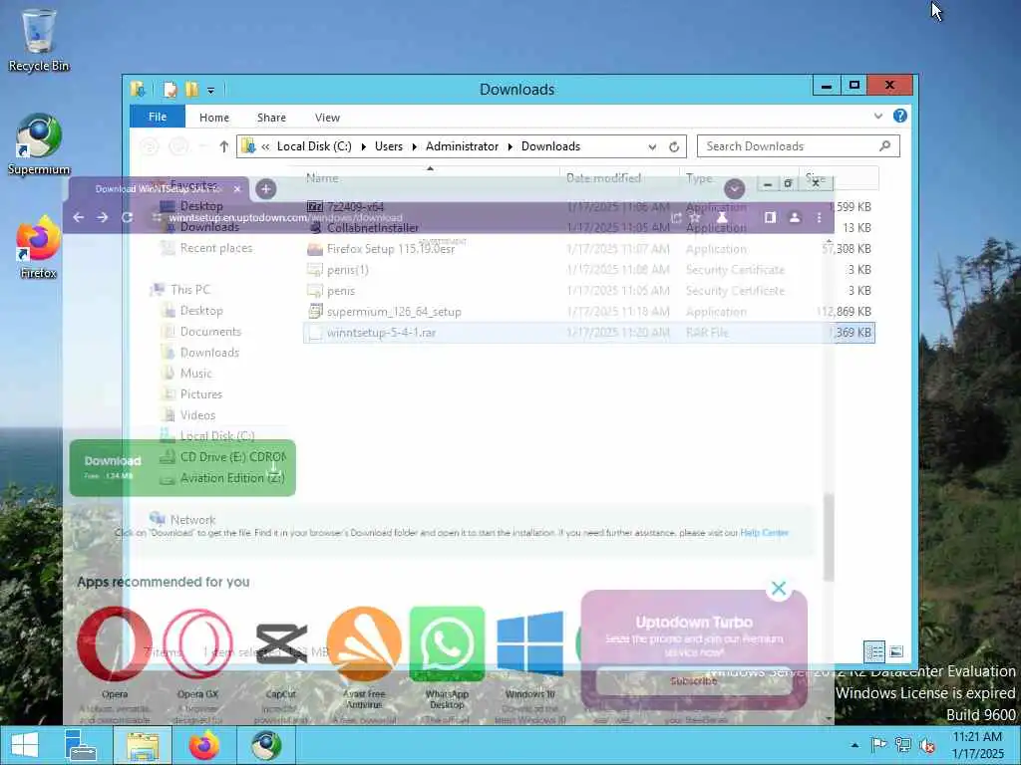Viewport: 1021px width, 765px height.
Task: Close the Uptodown Turbo popup
Action: (779, 588)
